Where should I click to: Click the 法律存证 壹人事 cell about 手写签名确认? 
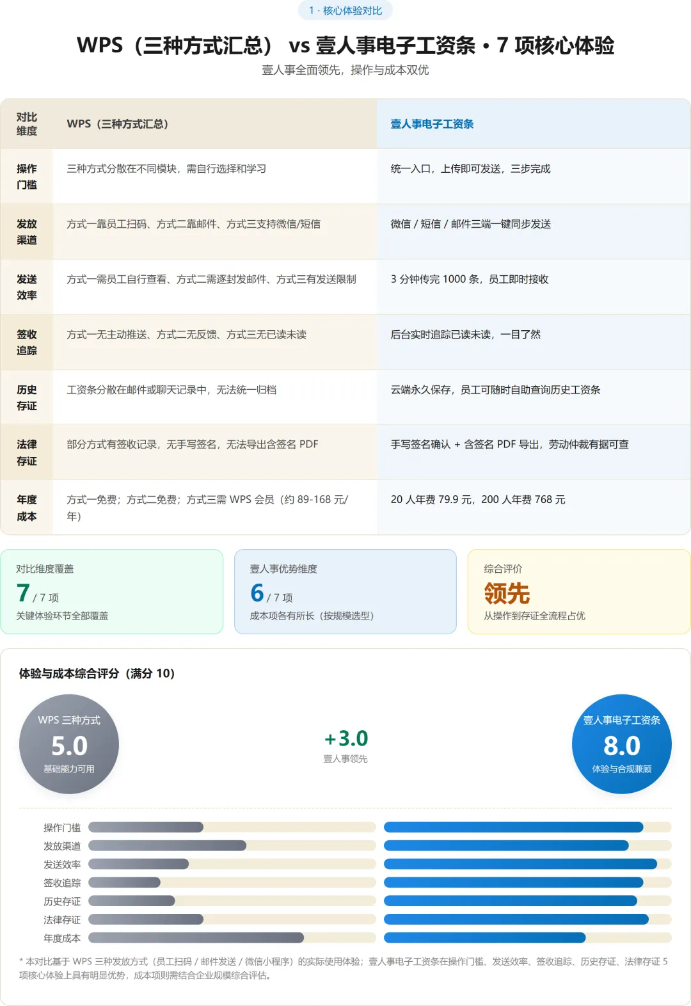pos(510,444)
